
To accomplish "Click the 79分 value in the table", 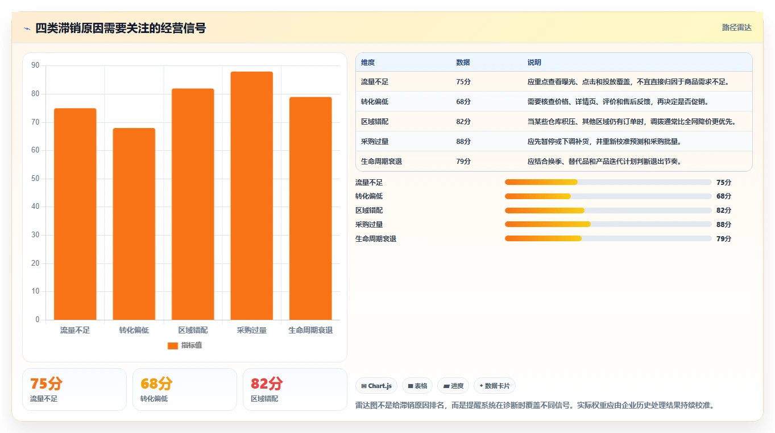I will pos(463,162).
